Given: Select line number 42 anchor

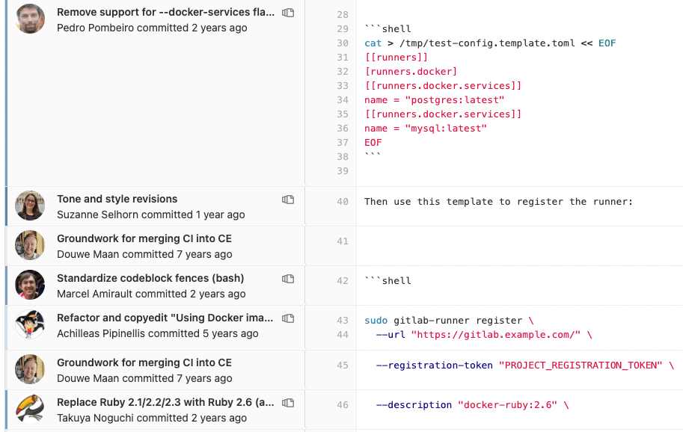Looking at the screenshot, I should pos(343,281).
